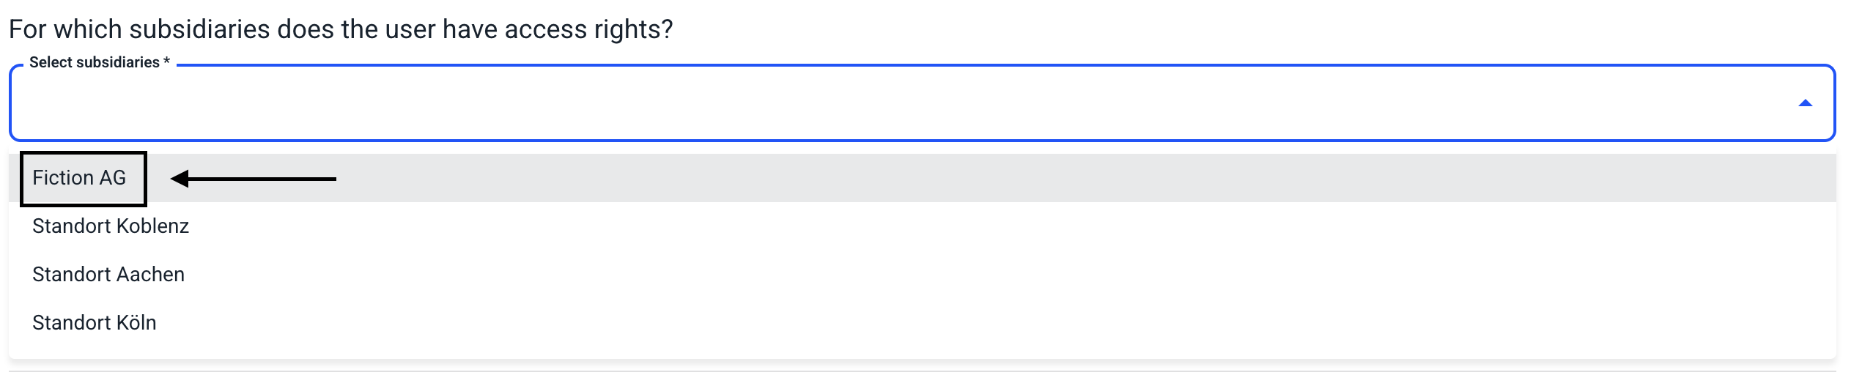Select Standort Köln subsidiary

tap(95, 323)
